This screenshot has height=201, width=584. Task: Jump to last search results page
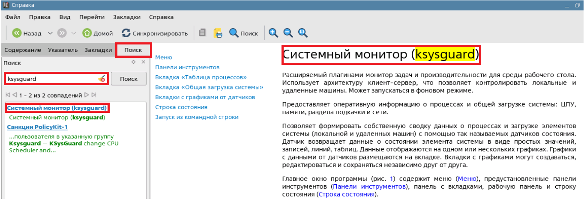[x=93, y=95]
